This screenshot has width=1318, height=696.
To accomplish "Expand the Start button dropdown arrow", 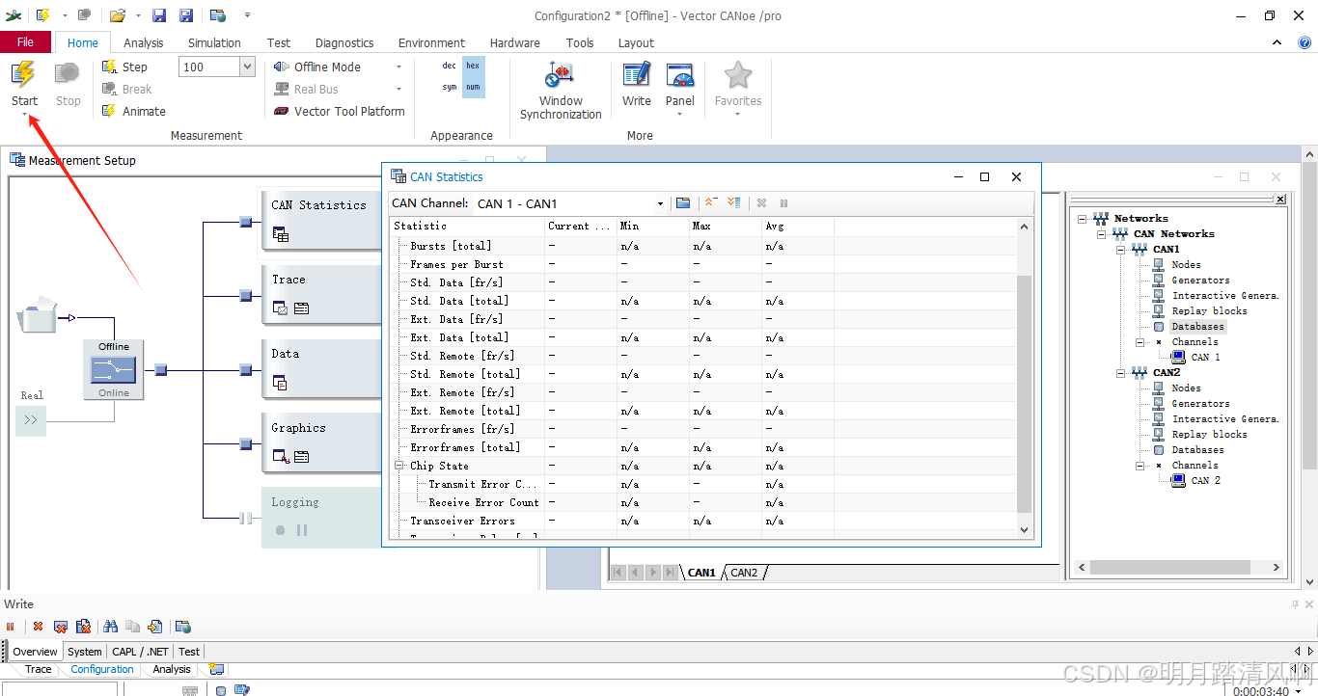I will point(24,115).
